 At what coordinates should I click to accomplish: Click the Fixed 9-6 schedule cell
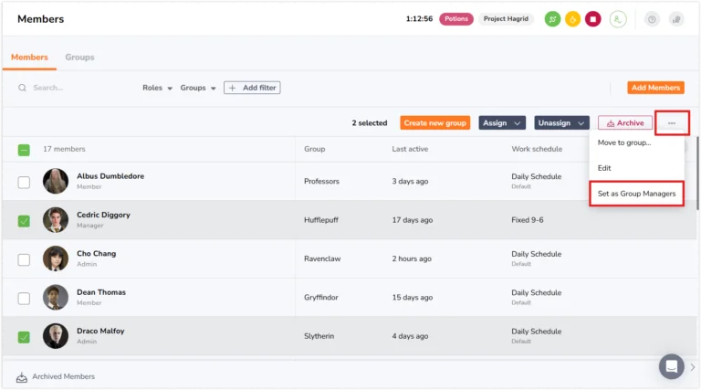click(x=528, y=220)
